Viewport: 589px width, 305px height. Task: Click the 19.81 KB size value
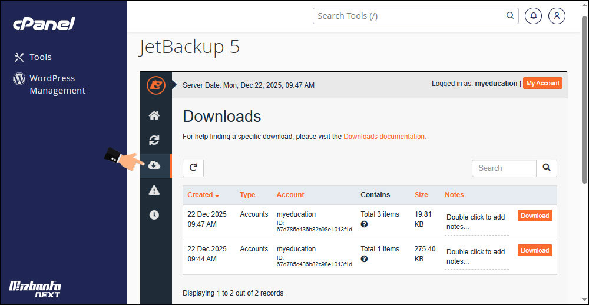coord(423,220)
